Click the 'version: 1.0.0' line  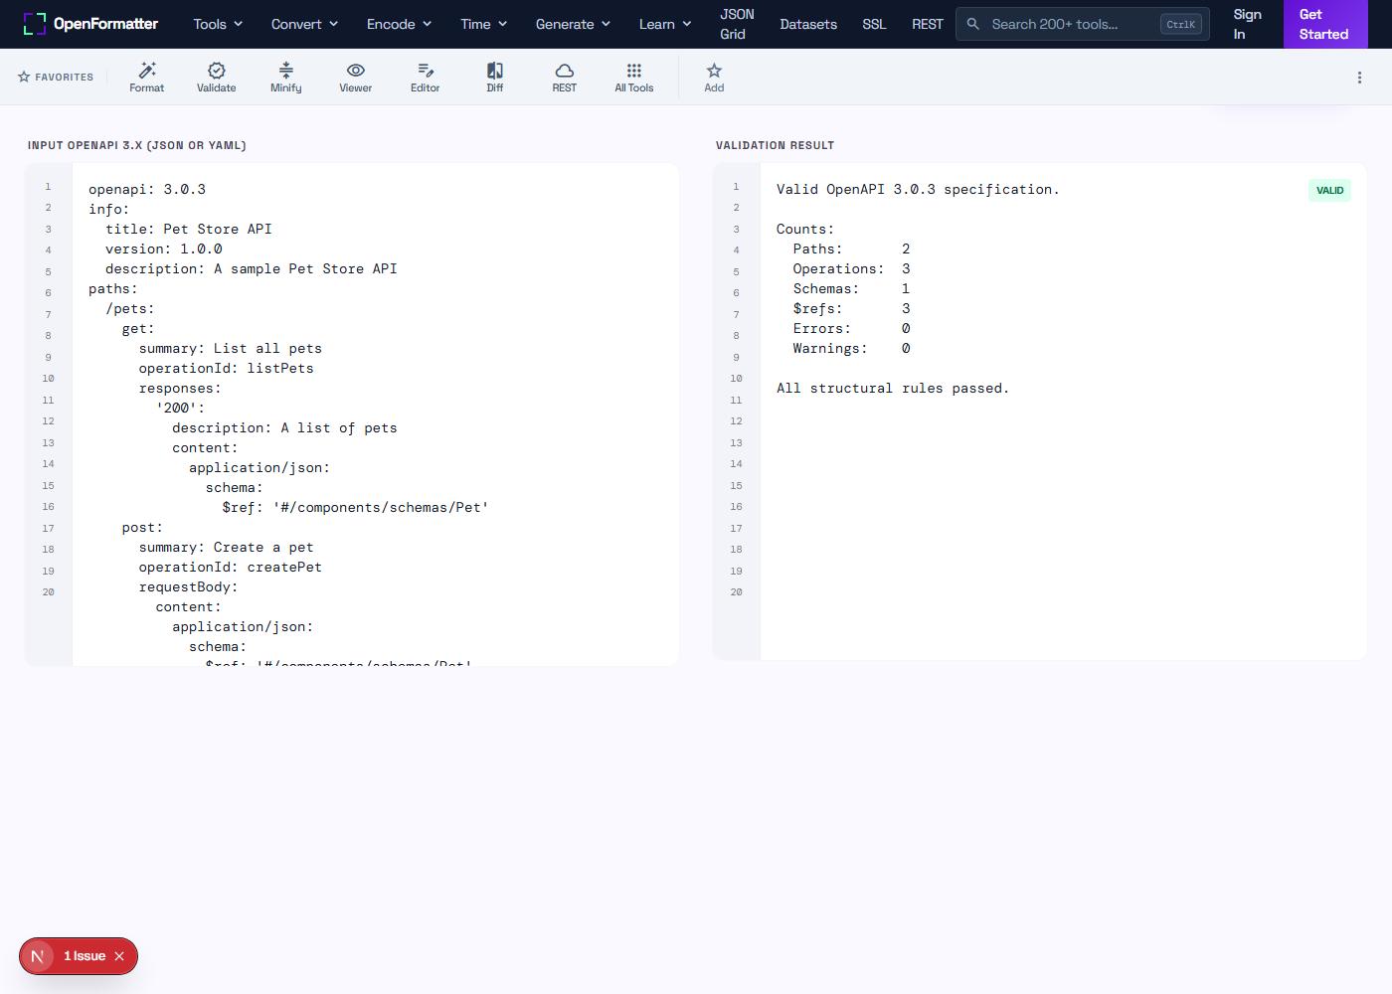point(164,248)
